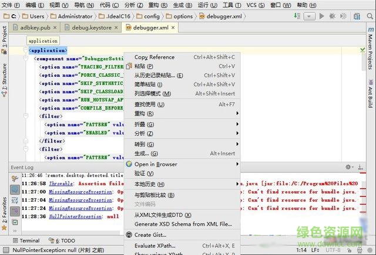Click the Event Log wrench settings icon
The image size is (376, 255).
tap(15, 177)
